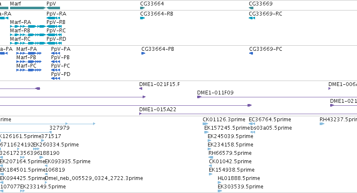Select transcript PpV-RC
The image size is (357, 193).
[54, 35]
